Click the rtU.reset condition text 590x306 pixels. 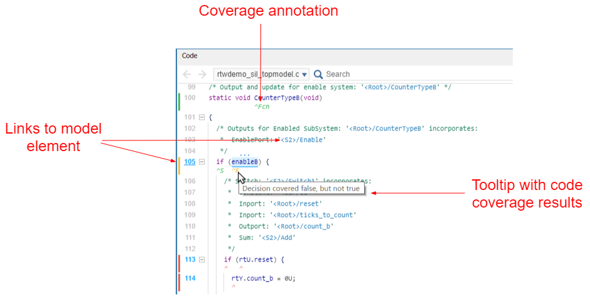pos(256,260)
